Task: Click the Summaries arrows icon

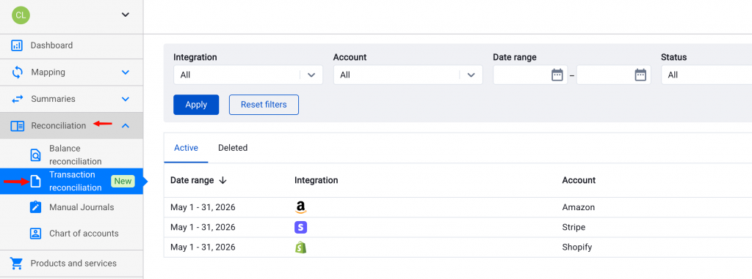Action: pos(18,99)
